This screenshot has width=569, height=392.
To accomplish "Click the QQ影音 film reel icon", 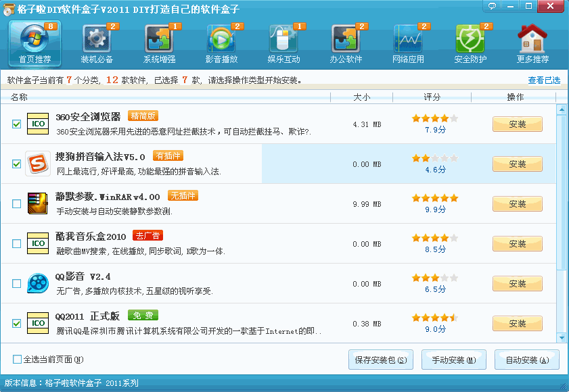I will point(38,283).
